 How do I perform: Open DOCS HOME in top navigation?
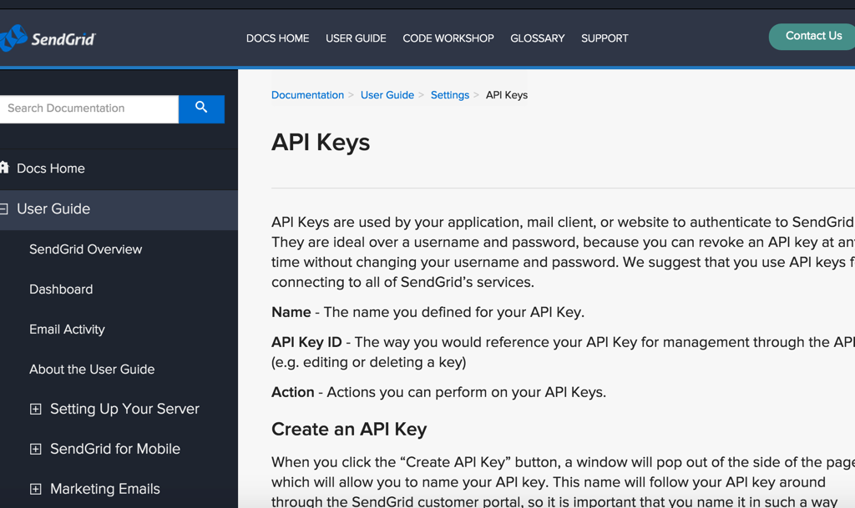coord(277,38)
